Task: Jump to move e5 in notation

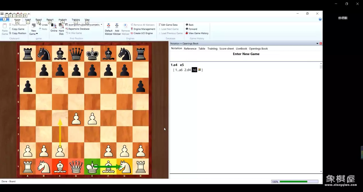Action: click(182, 65)
